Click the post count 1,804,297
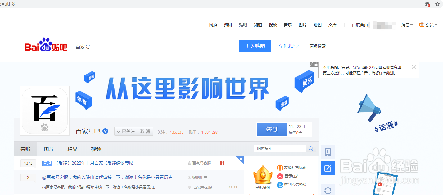 210,132
